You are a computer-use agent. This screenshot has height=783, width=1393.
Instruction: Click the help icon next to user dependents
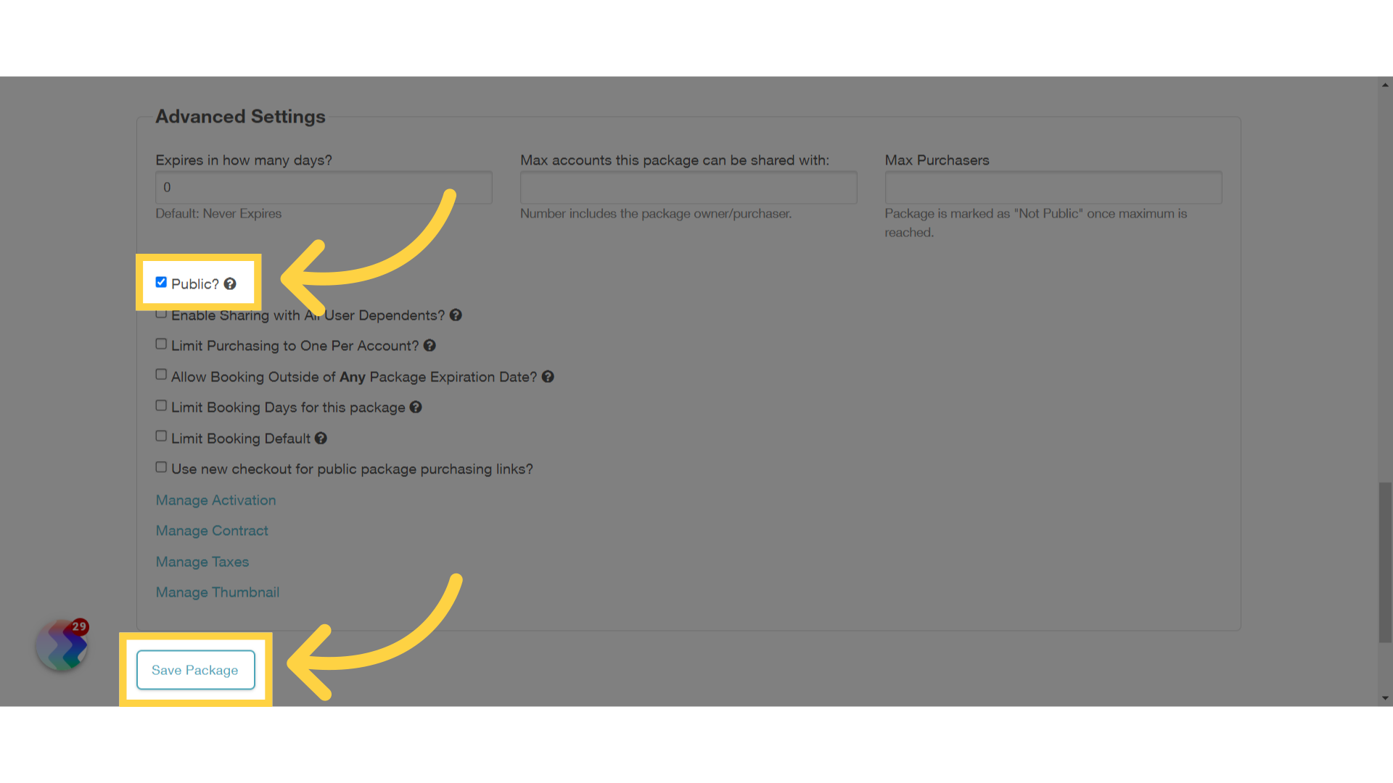456,315
